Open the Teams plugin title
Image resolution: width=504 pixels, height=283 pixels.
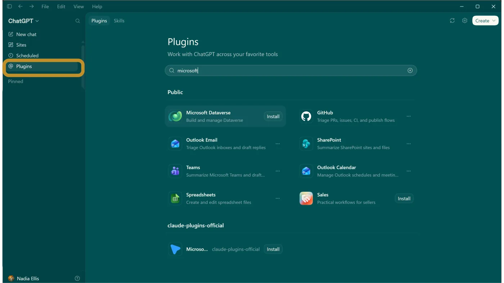pyautogui.click(x=193, y=168)
